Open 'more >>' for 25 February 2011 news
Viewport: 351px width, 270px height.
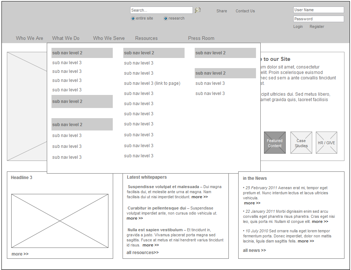point(252,203)
